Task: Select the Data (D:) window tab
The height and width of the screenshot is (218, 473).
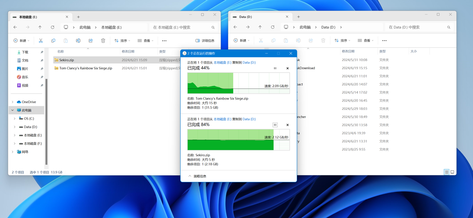Action: tap(260, 17)
